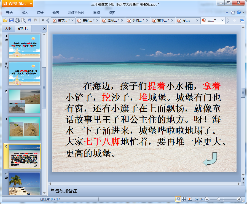Open the window list icon beside the plus icon
This screenshot has height=204, width=247.
pyautogui.click(x=242, y=20)
